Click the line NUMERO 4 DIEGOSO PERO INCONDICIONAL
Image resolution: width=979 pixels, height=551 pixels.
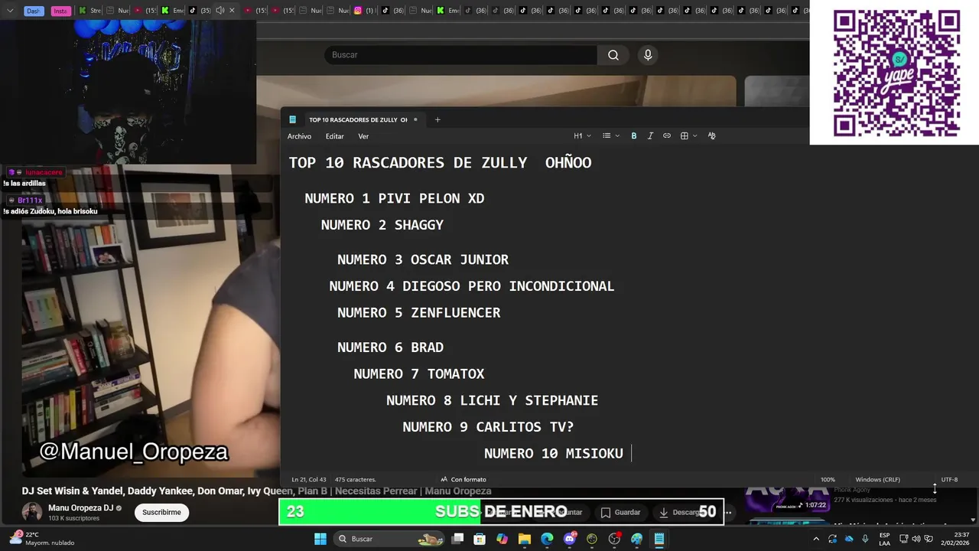click(472, 286)
